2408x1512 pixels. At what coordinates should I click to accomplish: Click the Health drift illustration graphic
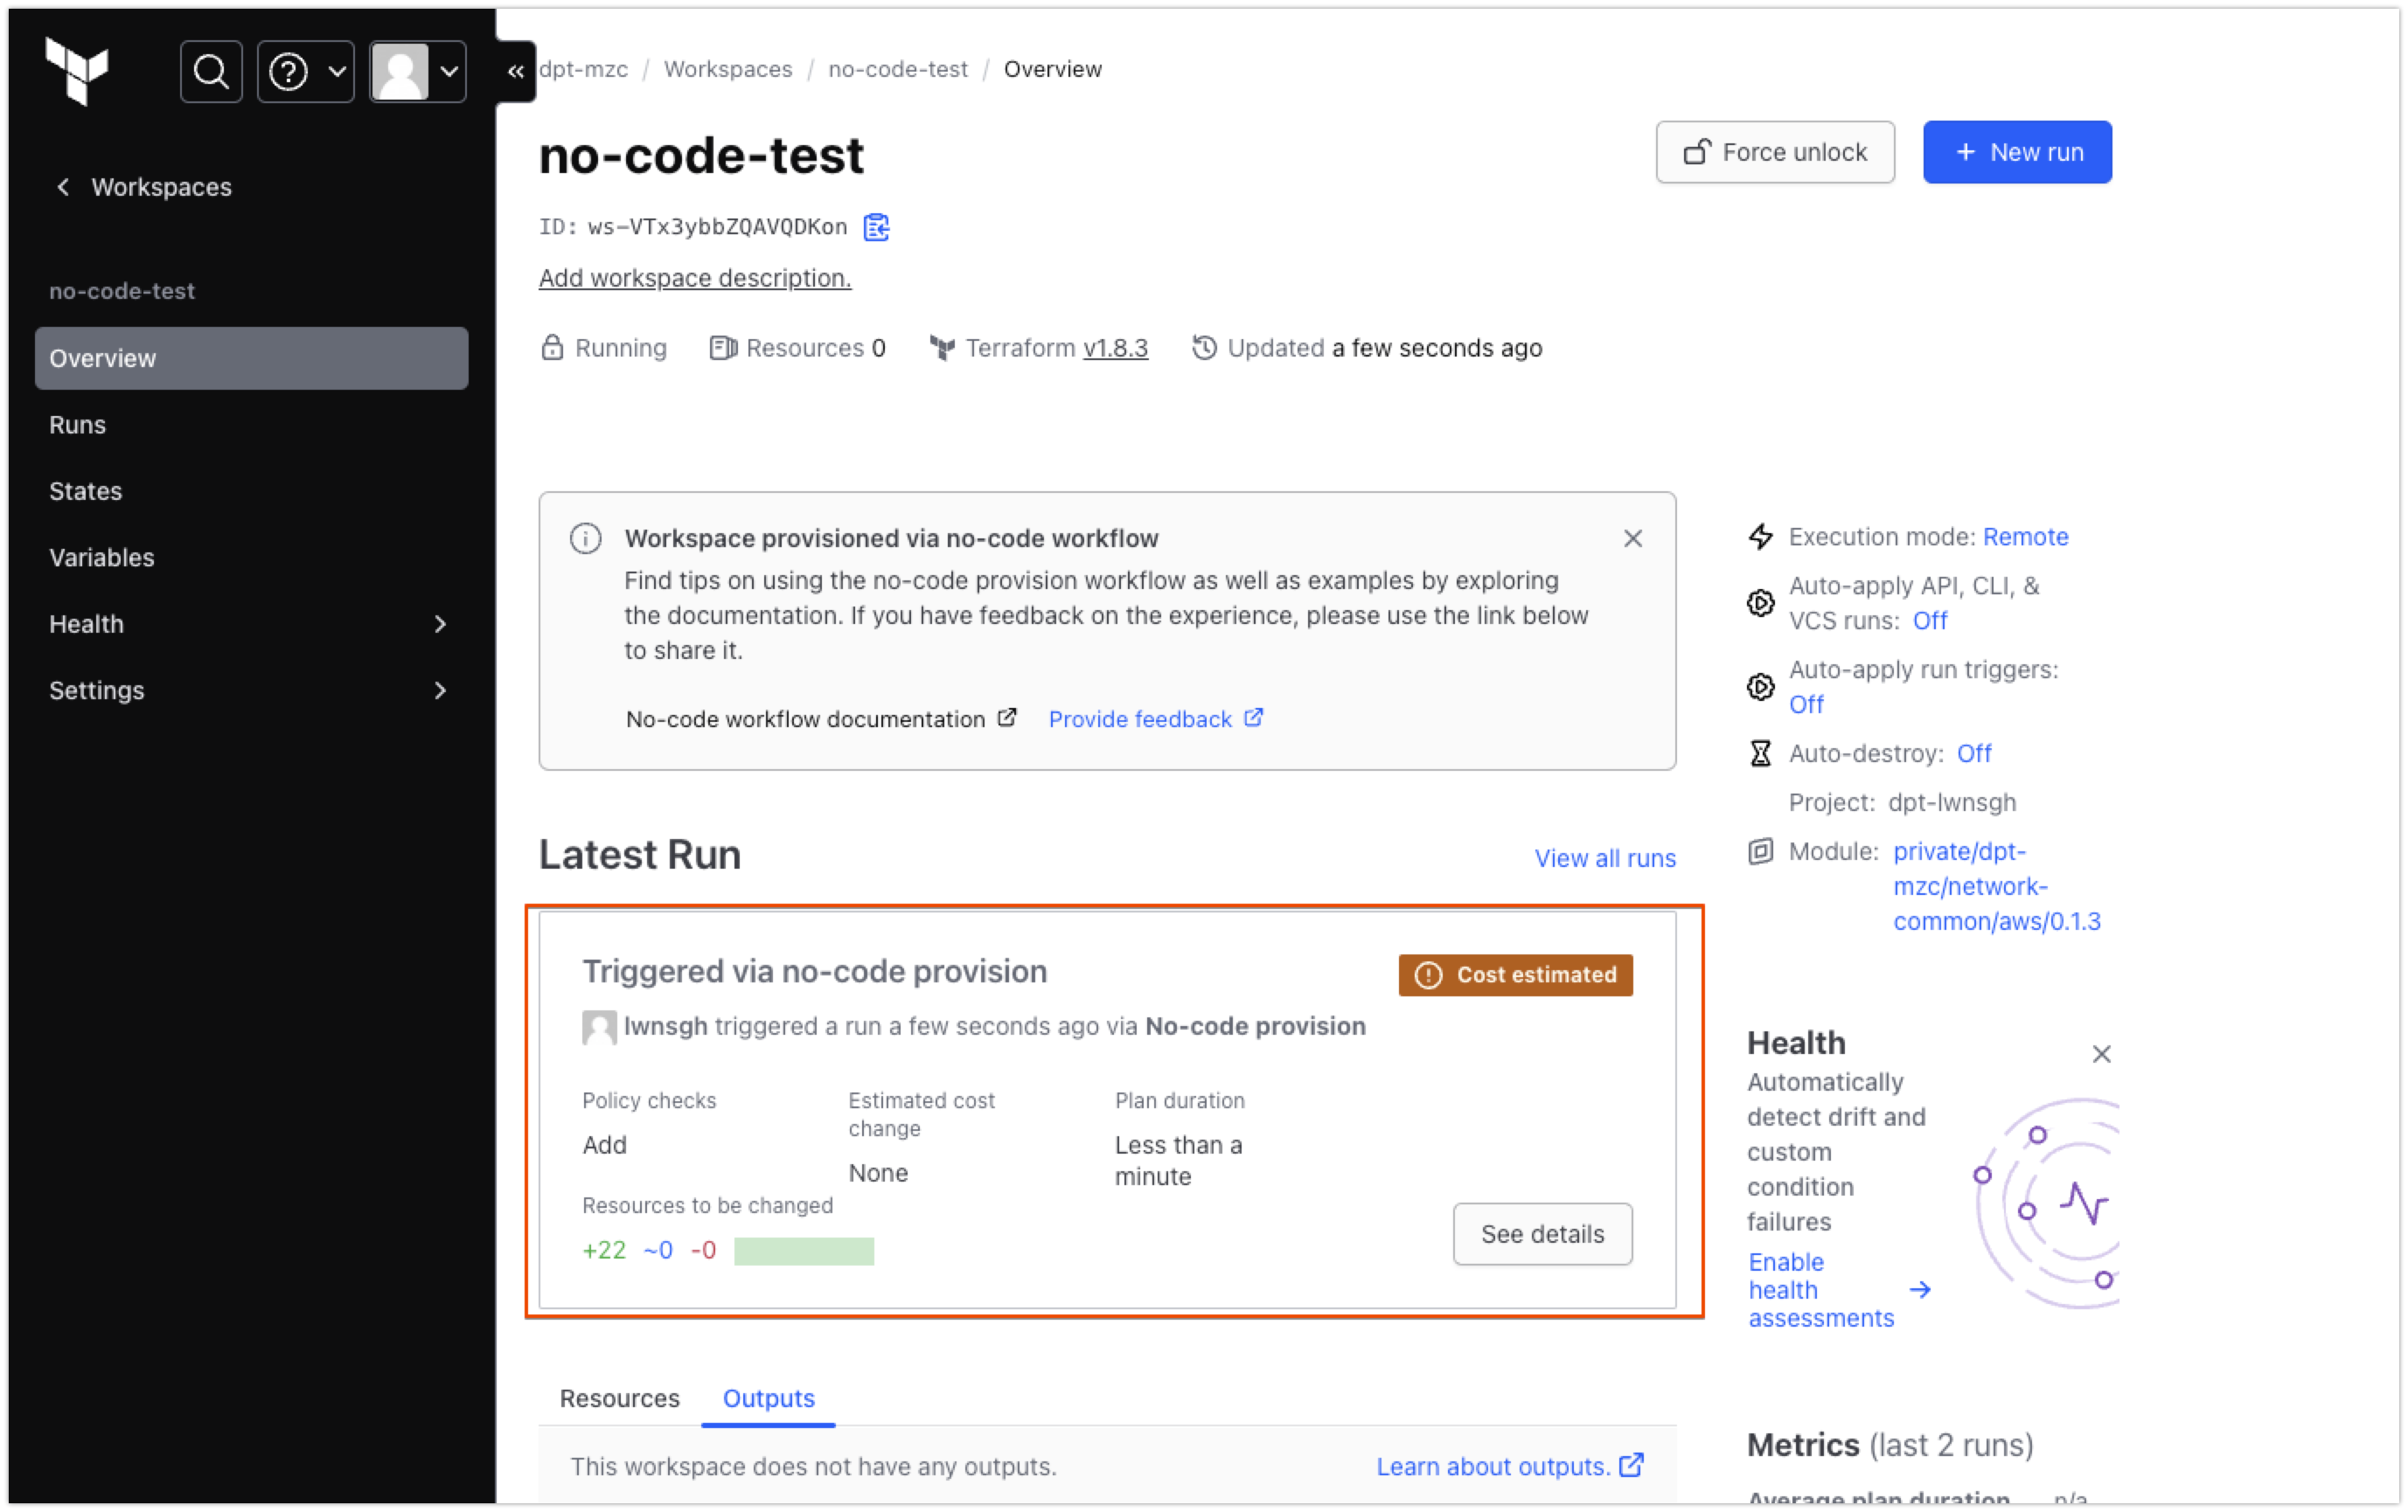click(x=2047, y=1203)
